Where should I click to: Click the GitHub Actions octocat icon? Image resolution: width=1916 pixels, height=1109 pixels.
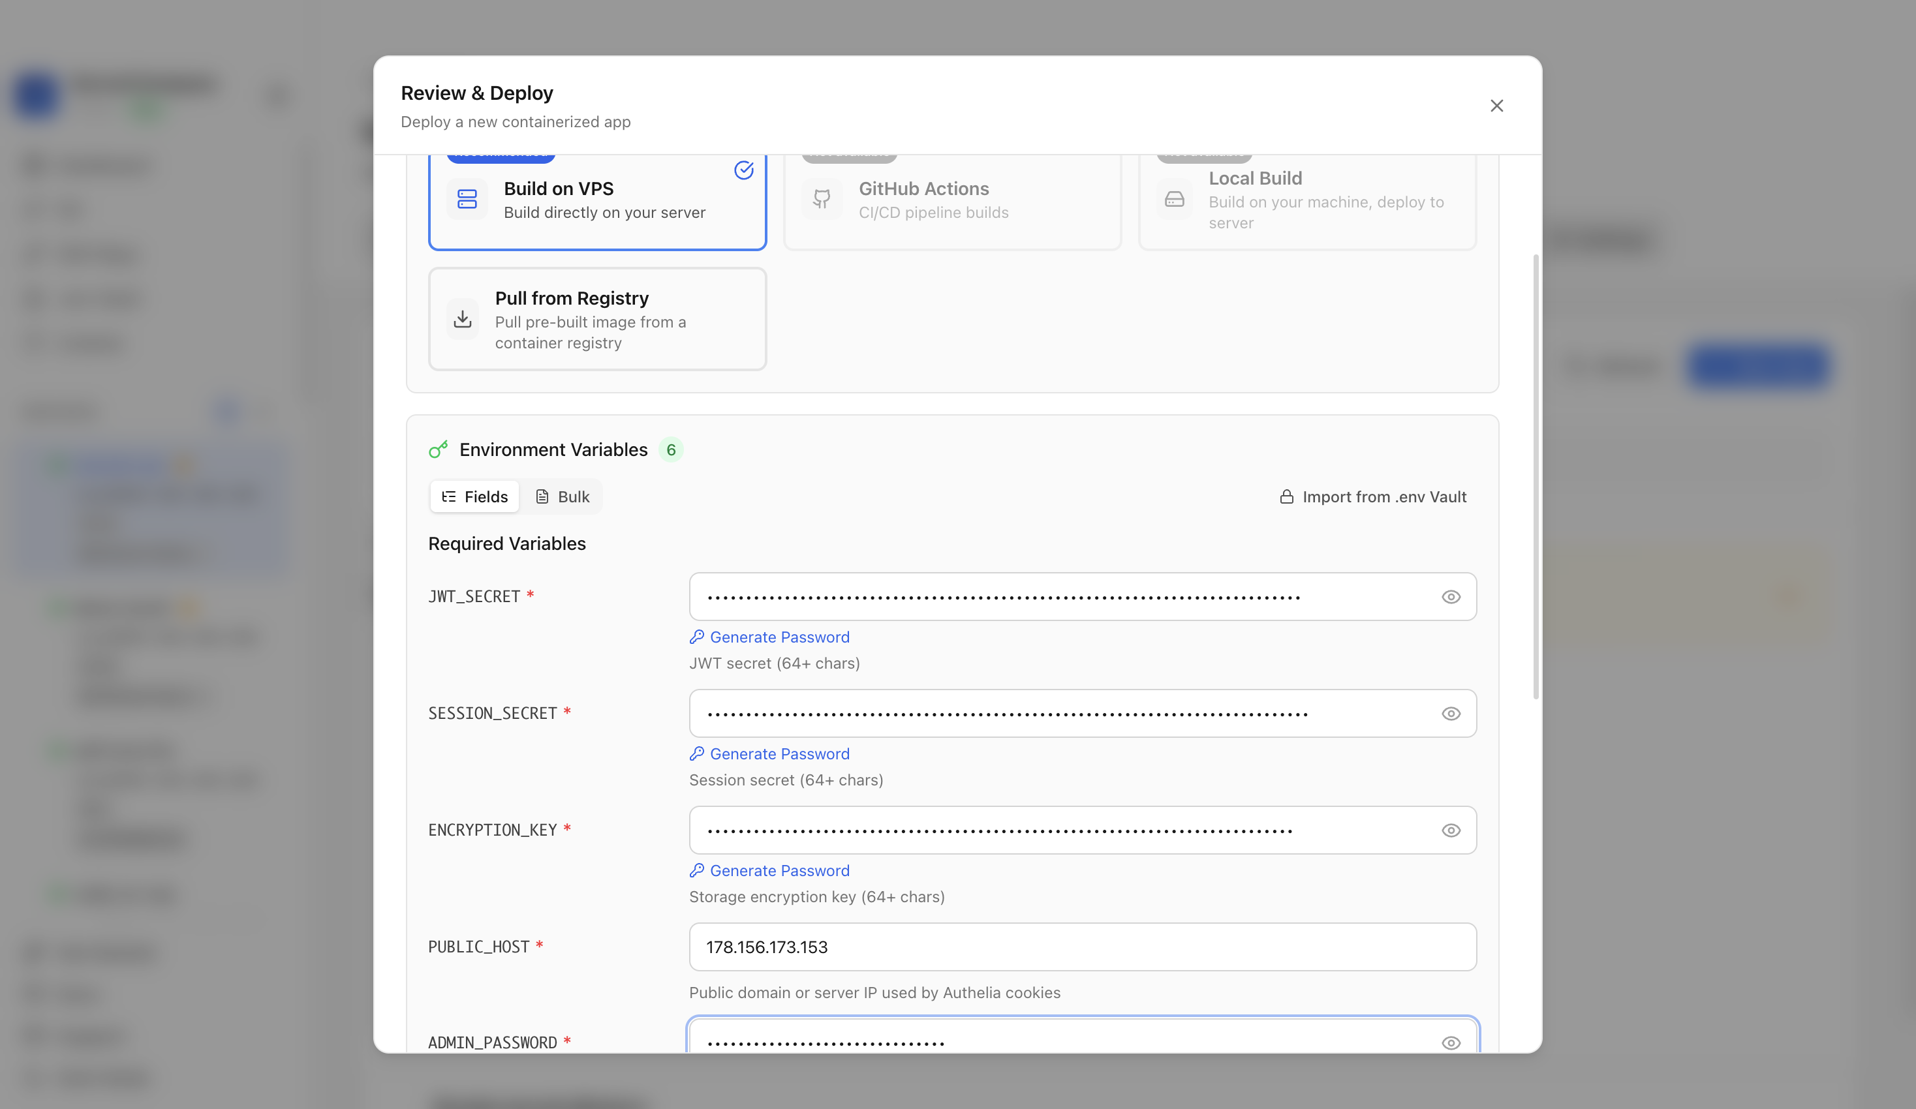[x=821, y=199]
